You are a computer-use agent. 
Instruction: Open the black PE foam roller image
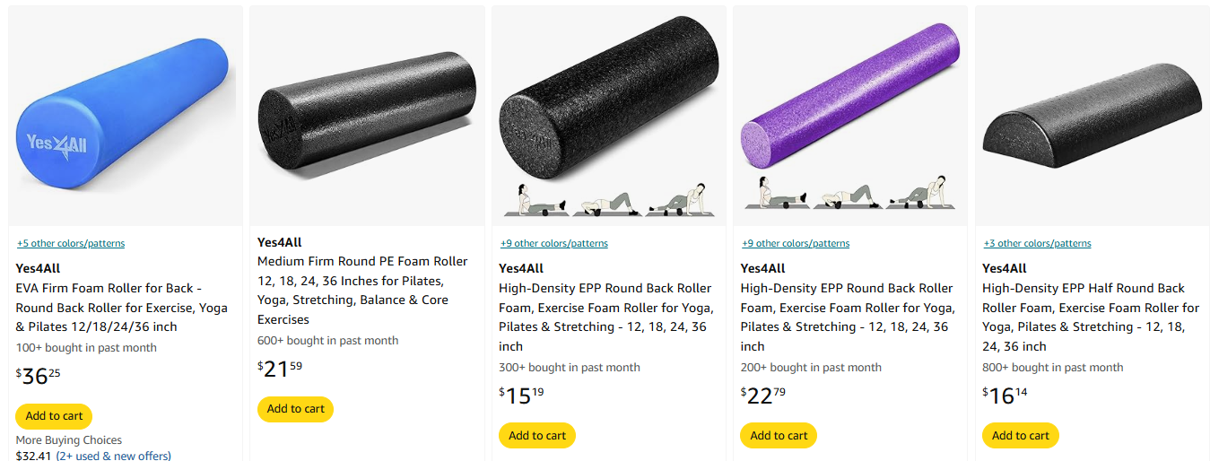tap(367, 117)
